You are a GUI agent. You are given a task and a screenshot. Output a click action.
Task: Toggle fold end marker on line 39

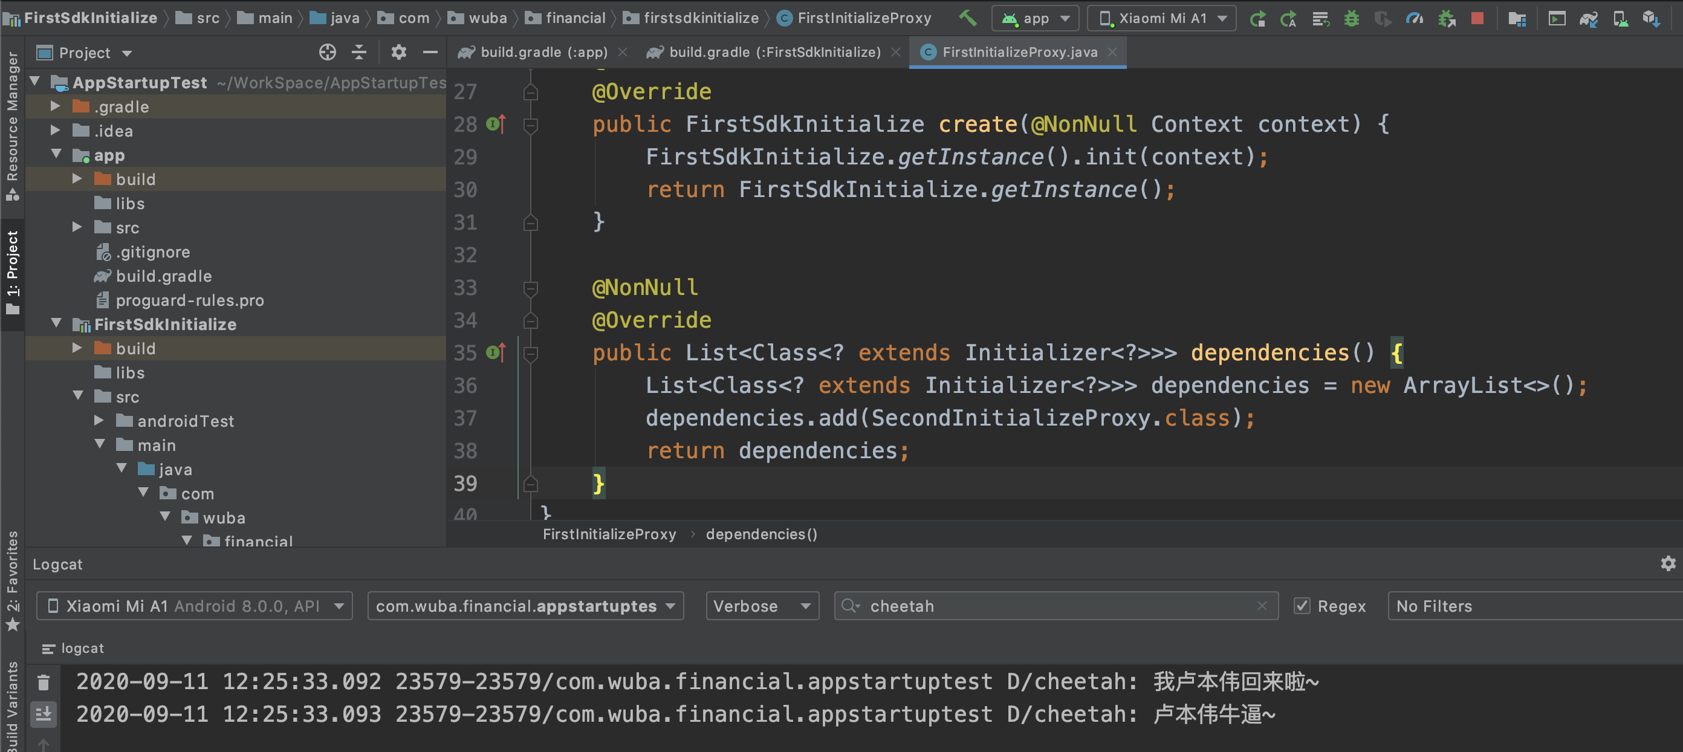[531, 484]
